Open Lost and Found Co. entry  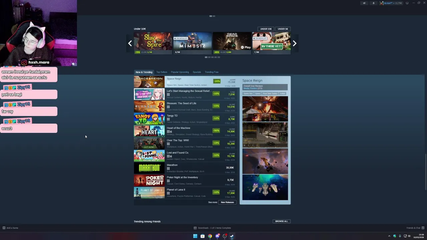(186, 156)
